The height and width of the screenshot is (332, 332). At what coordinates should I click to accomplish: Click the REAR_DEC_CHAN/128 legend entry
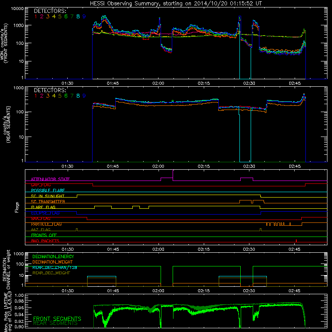click(55, 268)
